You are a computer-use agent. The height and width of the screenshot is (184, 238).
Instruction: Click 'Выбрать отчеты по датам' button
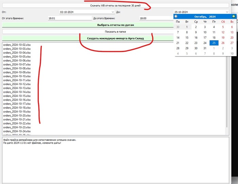click(115, 25)
